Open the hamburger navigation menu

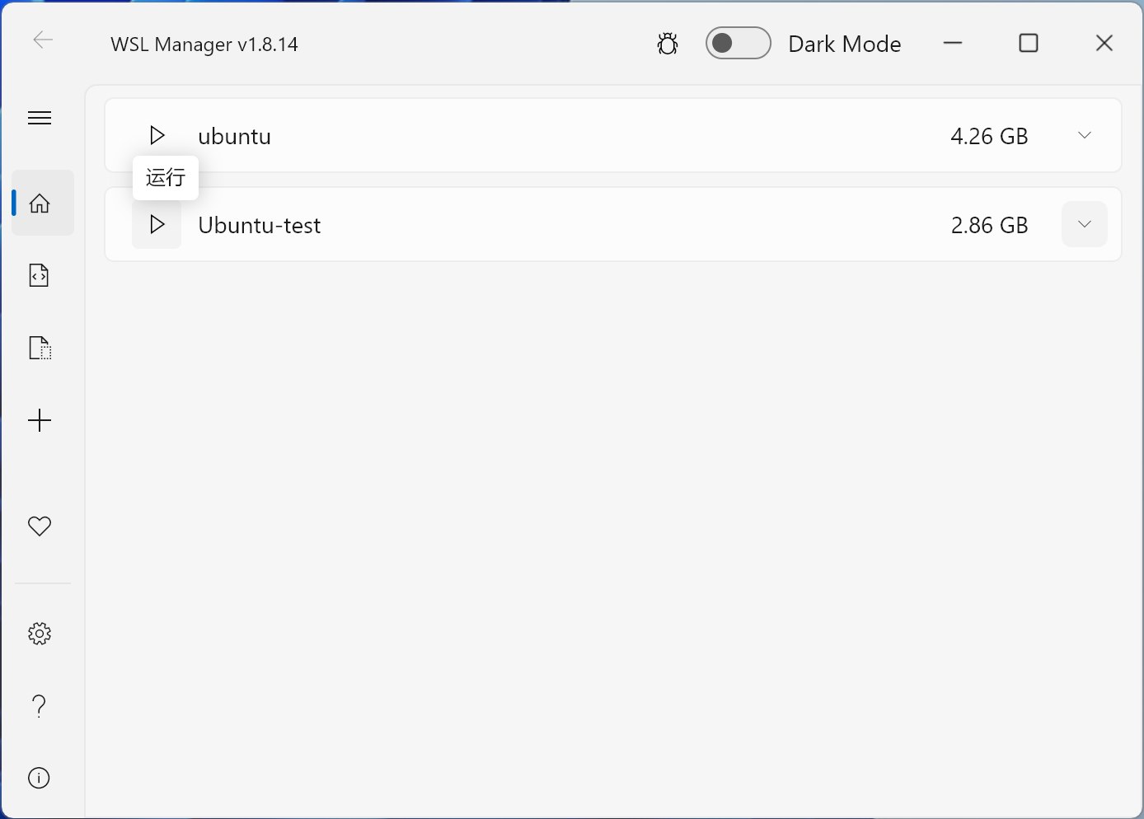pos(39,118)
